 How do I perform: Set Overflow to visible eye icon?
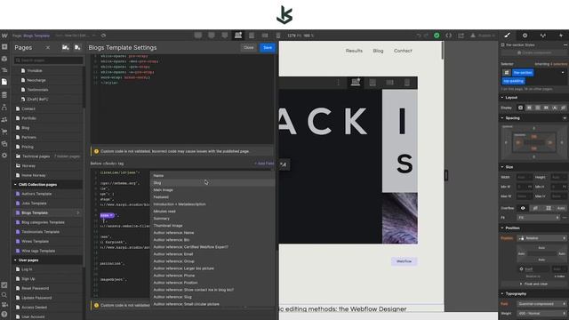[523, 208]
